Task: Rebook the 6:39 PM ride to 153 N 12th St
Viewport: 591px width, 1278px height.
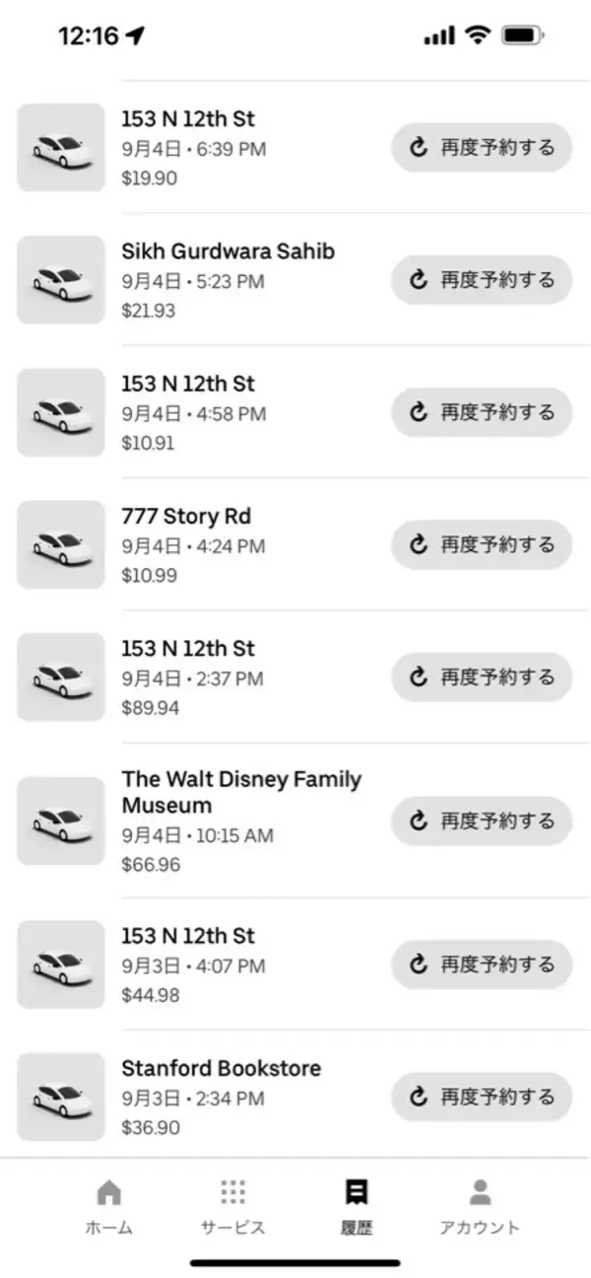Action: point(482,148)
